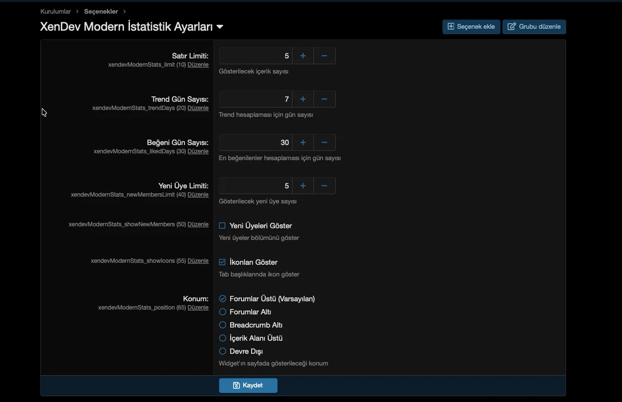Increase Satır Limiti with plus button
Screen dimensions: 622x402
(x=303, y=56)
